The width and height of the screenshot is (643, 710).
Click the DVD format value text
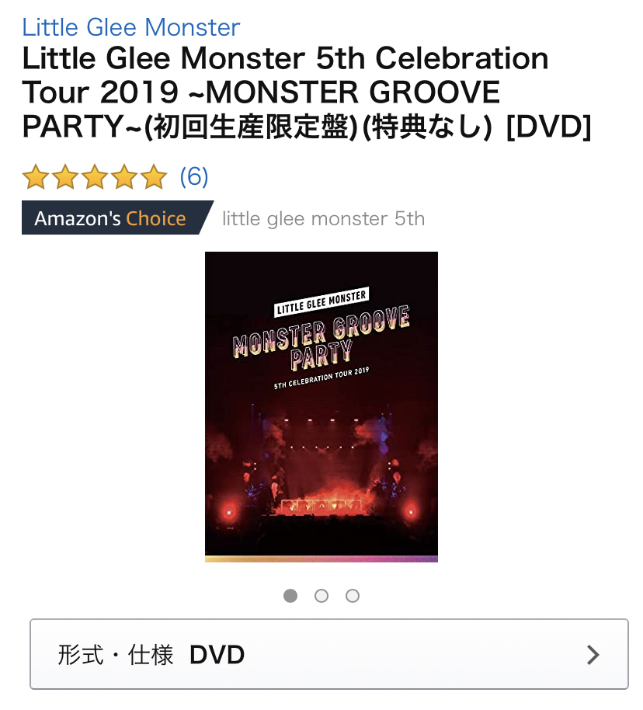[x=217, y=655]
